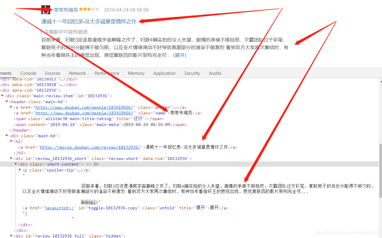This screenshot has width=382, height=238.
Task: Open the Performance tab
Action: coord(107,73)
